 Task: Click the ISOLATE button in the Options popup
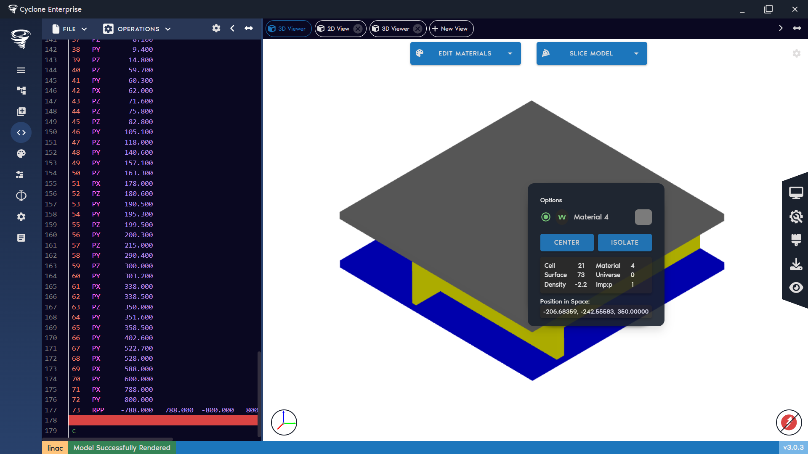point(625,242)
